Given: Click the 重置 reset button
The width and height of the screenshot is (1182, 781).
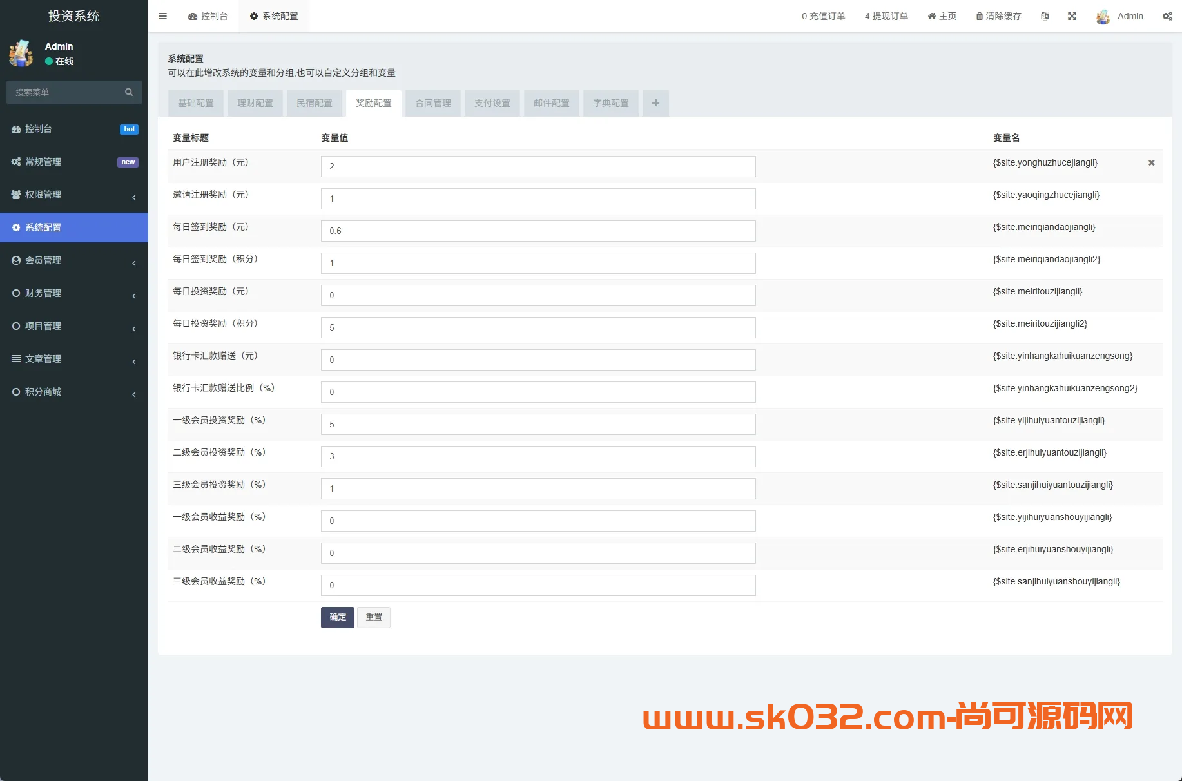Looking at the screenshot, I should [374, 617].
